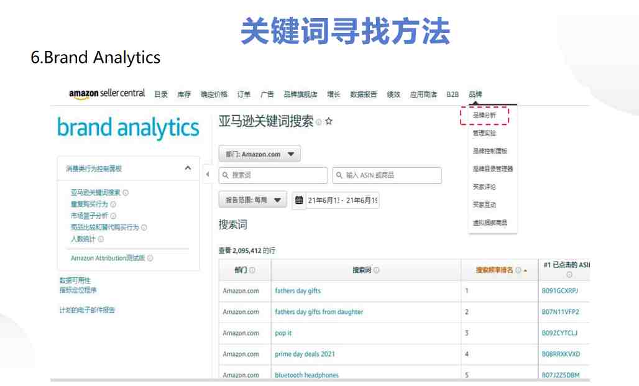Click the 计划的电子邮件报告 link
Image resolution: width=639 pixels, height=386 pixels.
87,310
